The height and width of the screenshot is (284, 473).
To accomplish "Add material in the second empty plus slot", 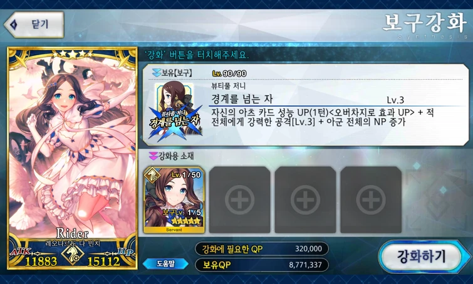I will (x=305, y=199).
